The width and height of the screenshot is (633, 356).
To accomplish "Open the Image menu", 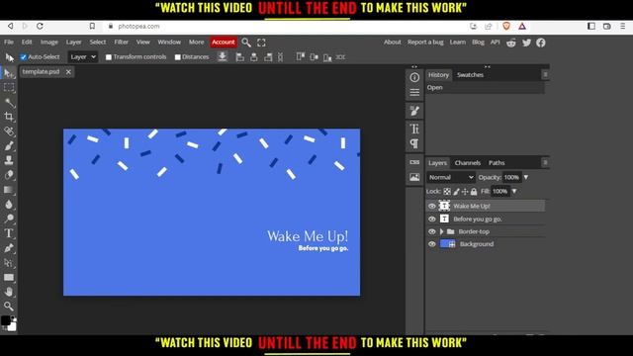I will (49, 42).
